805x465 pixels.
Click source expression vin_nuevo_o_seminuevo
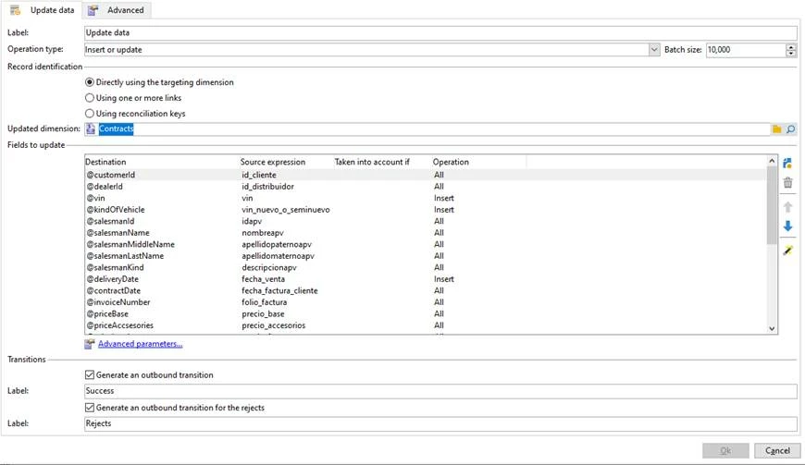pyautogui.click(x=286, y=210)
